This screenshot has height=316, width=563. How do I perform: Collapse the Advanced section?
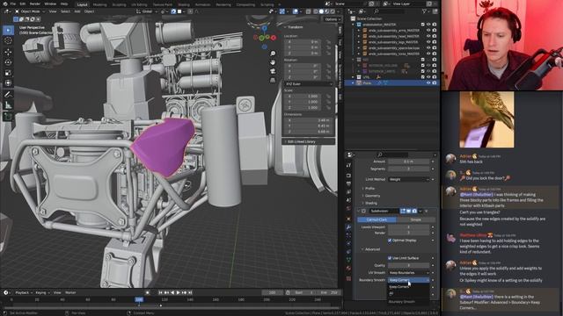[371, 249]
